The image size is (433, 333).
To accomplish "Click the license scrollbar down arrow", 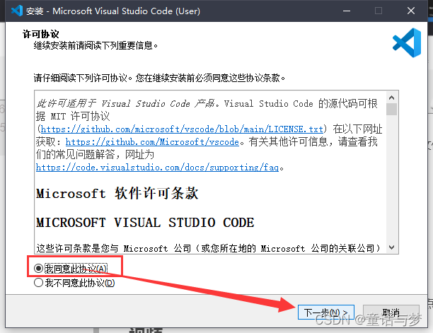I will [391, 247].
